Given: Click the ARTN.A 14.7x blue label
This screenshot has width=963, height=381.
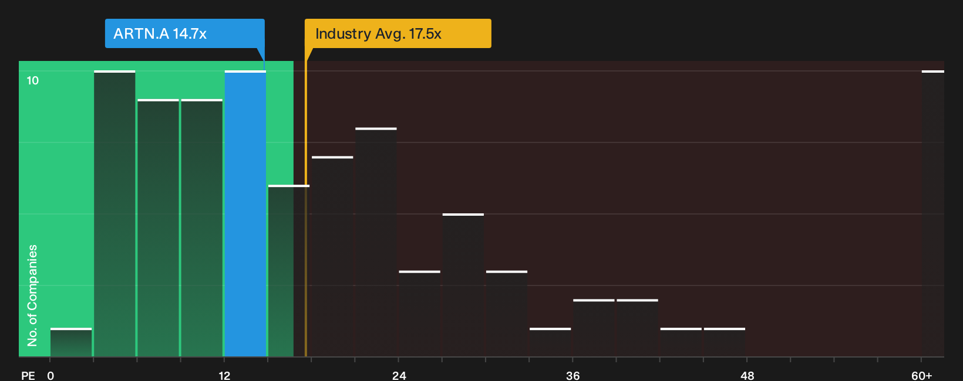Looking at the screenshot, I should pyautogui.click(x=184, y=33).
